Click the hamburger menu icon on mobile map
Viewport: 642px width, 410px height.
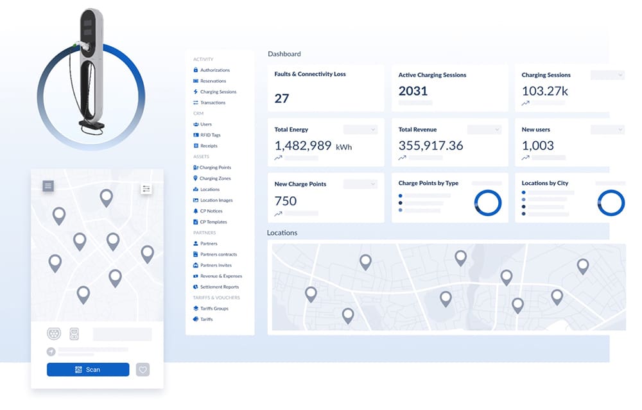click(48, 186)
